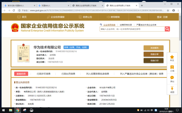Open File Explorer from taskbar
The height and width of the screenshot is (113, 182).
point(11,110)
